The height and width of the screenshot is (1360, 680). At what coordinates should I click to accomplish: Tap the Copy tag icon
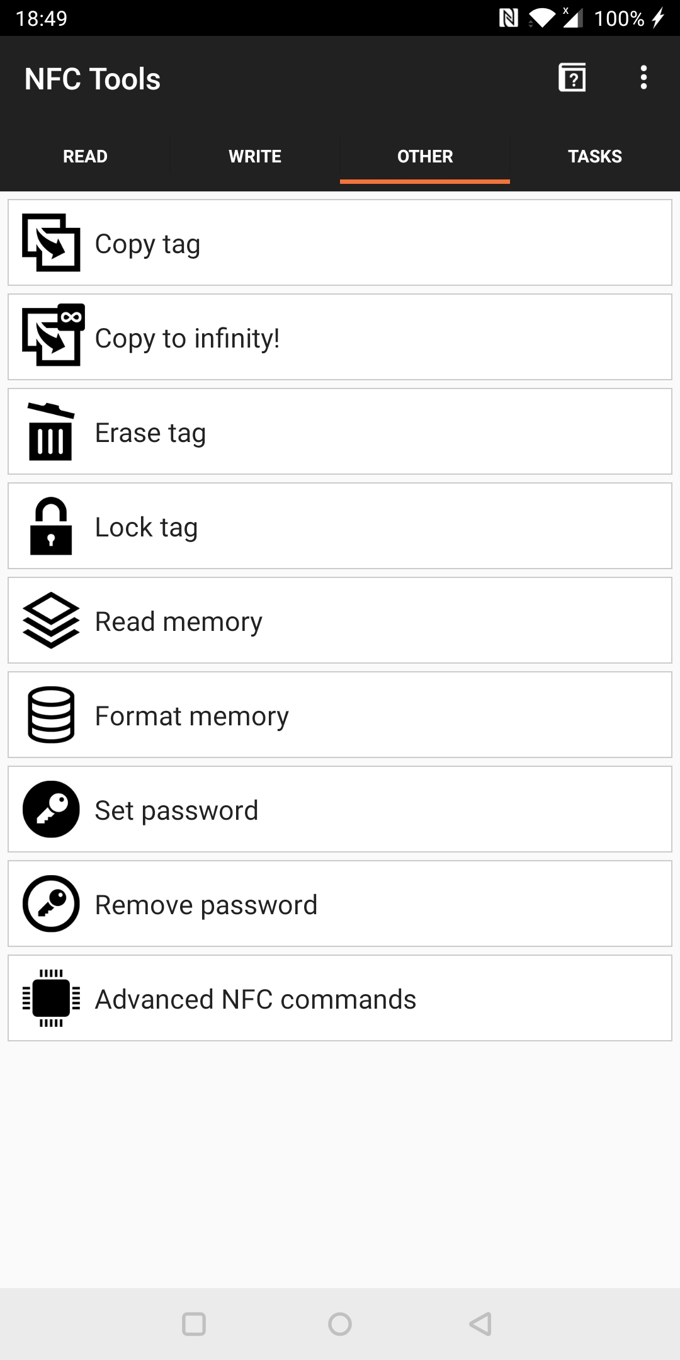(x=51, y=243)
